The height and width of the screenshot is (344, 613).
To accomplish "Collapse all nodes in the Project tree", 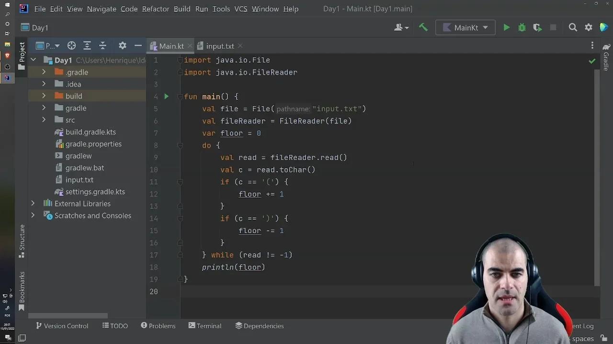I will point(102,45).
